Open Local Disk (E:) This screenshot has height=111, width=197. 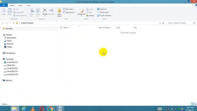point(12,68)
